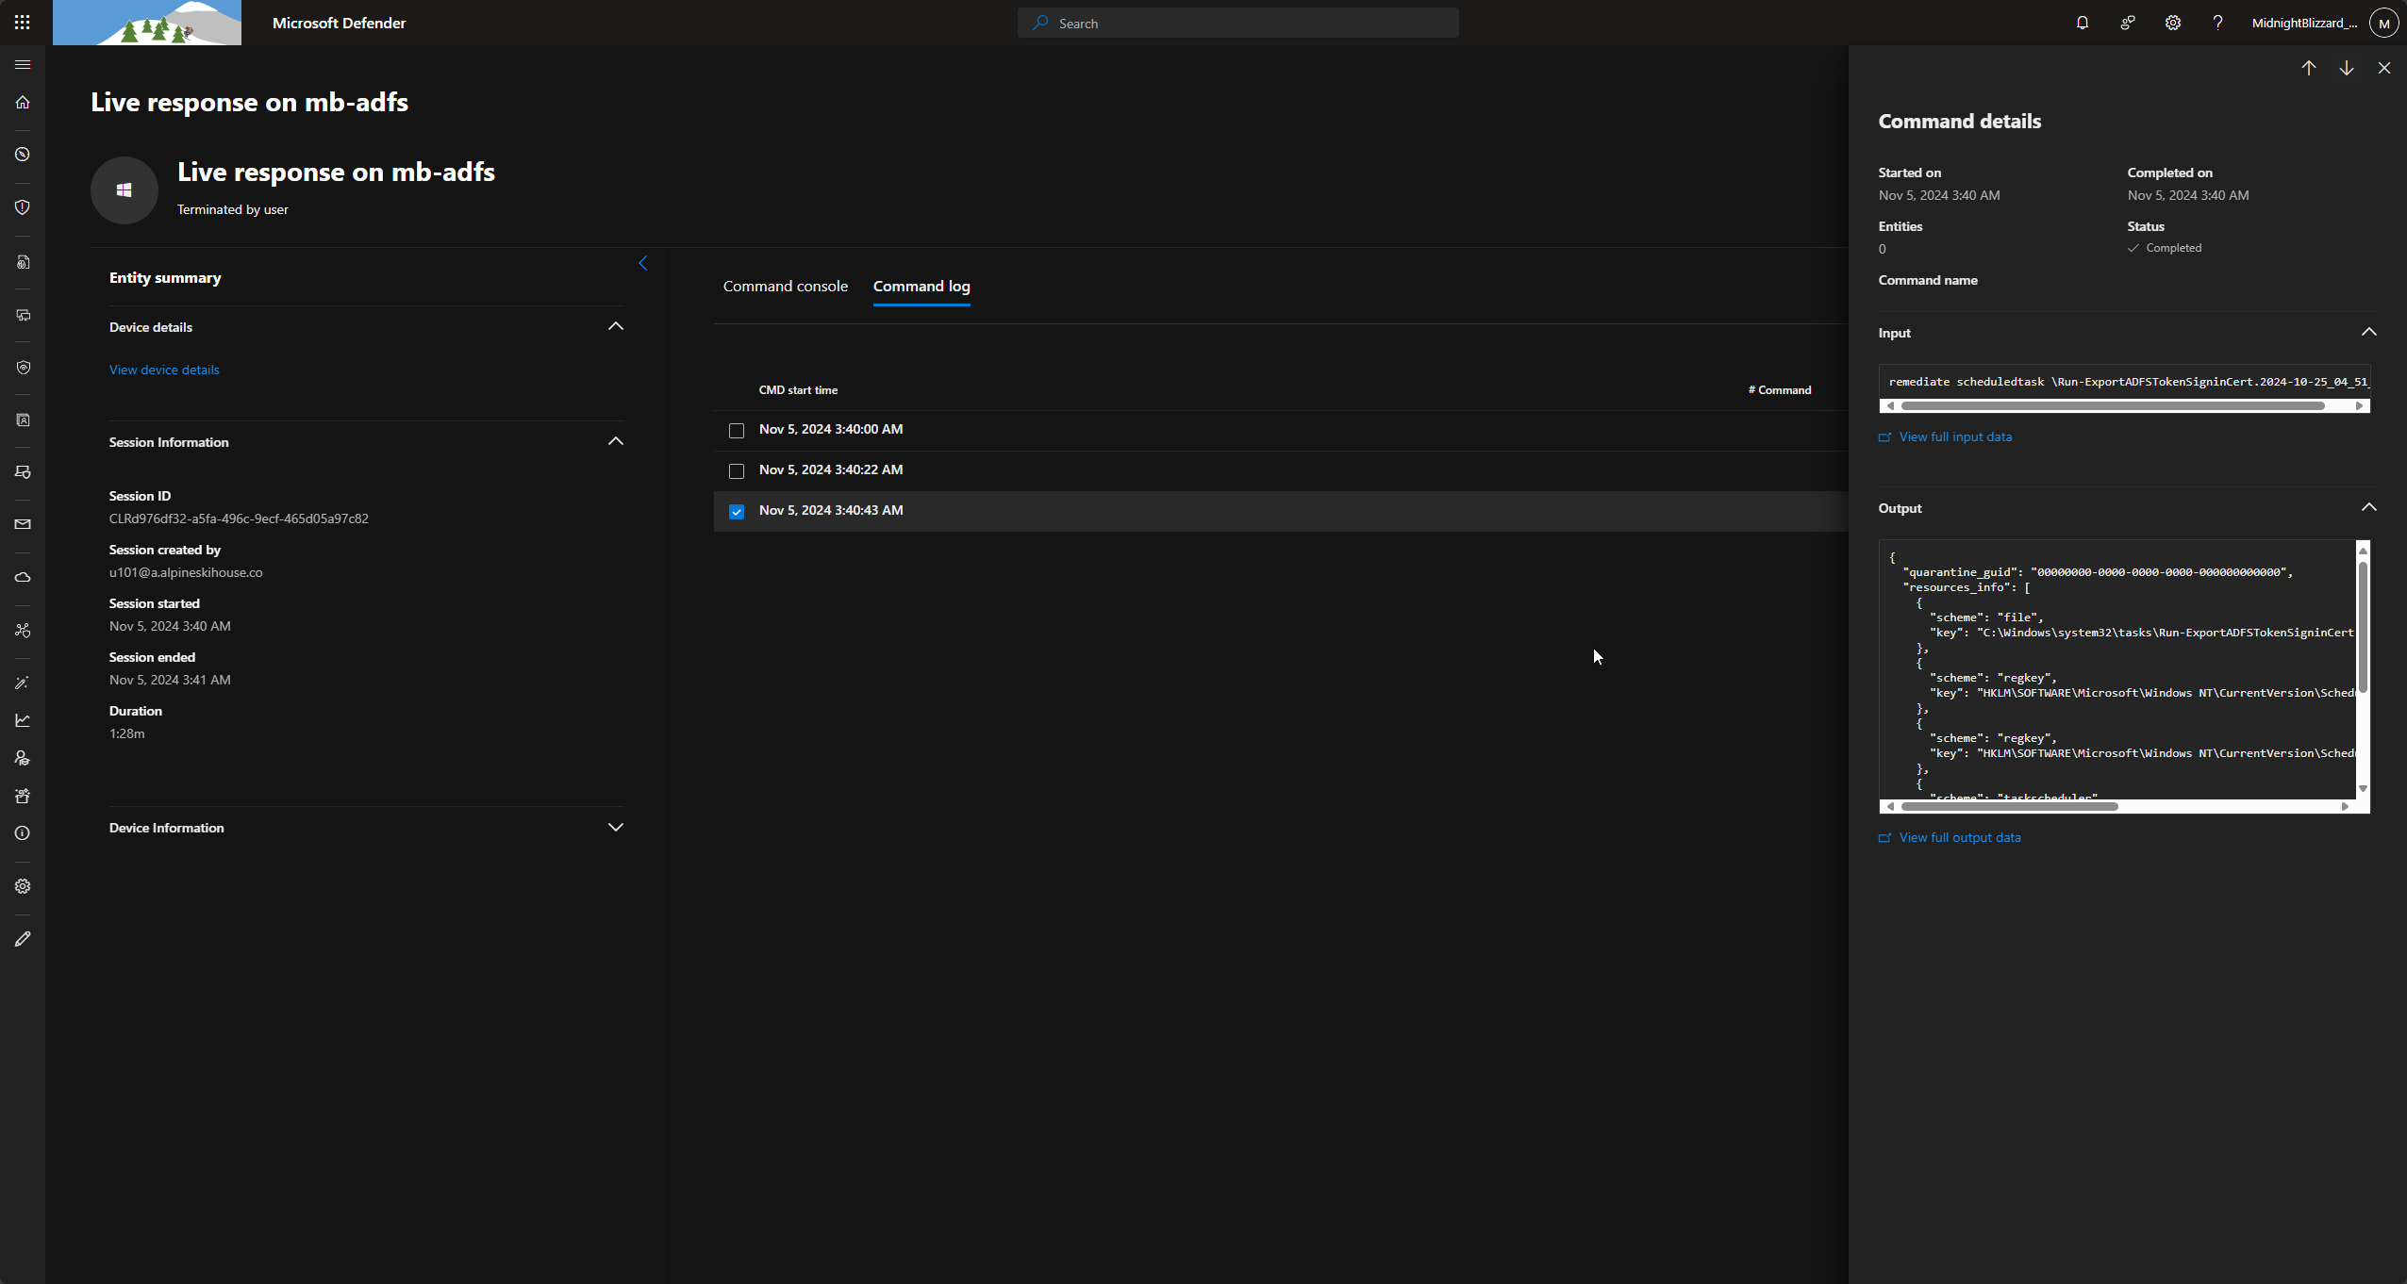
Task: Open the Settings gear in sidebar
Action: (x=23, y=885)
